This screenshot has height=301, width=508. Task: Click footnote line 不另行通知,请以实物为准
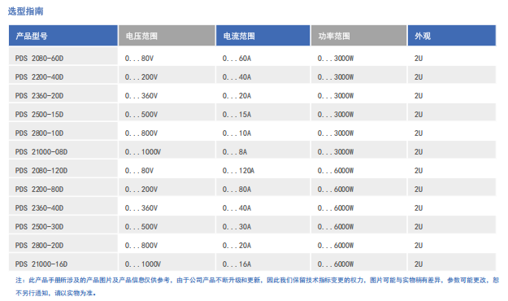(x=56, y=293)
